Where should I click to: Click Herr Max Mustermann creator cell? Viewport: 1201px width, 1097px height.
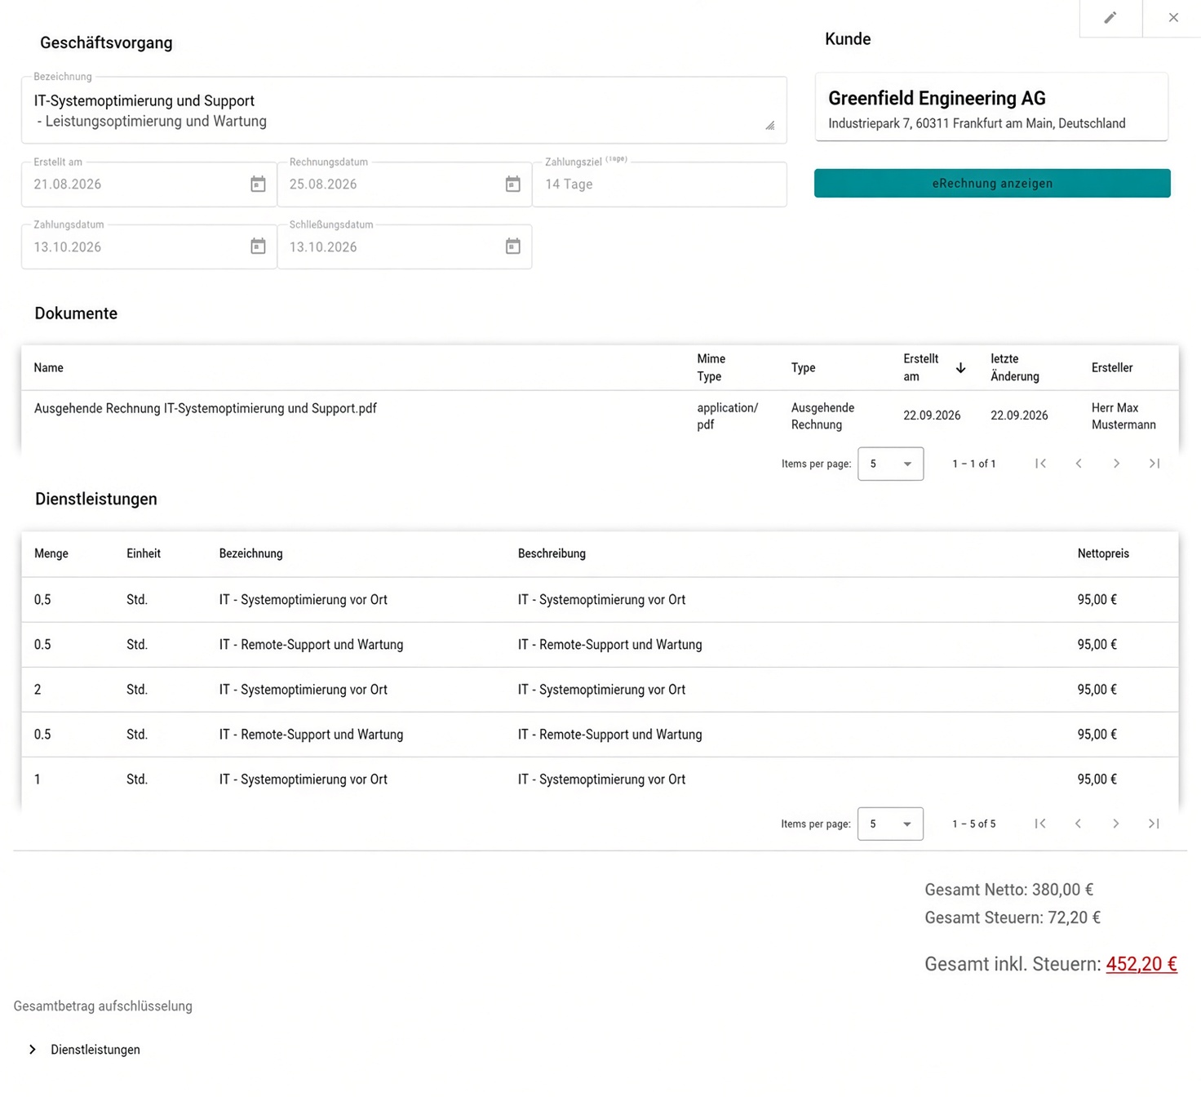pos(1123,416)
